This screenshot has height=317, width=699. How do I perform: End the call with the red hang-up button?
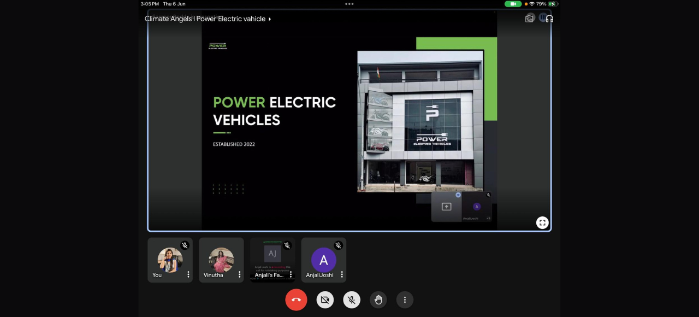click(296, 300)
